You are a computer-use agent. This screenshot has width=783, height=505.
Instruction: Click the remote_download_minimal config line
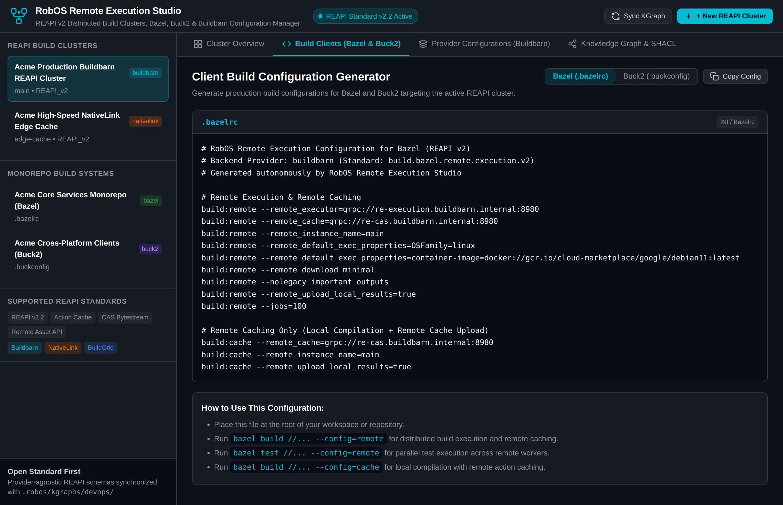pos(288,270)
